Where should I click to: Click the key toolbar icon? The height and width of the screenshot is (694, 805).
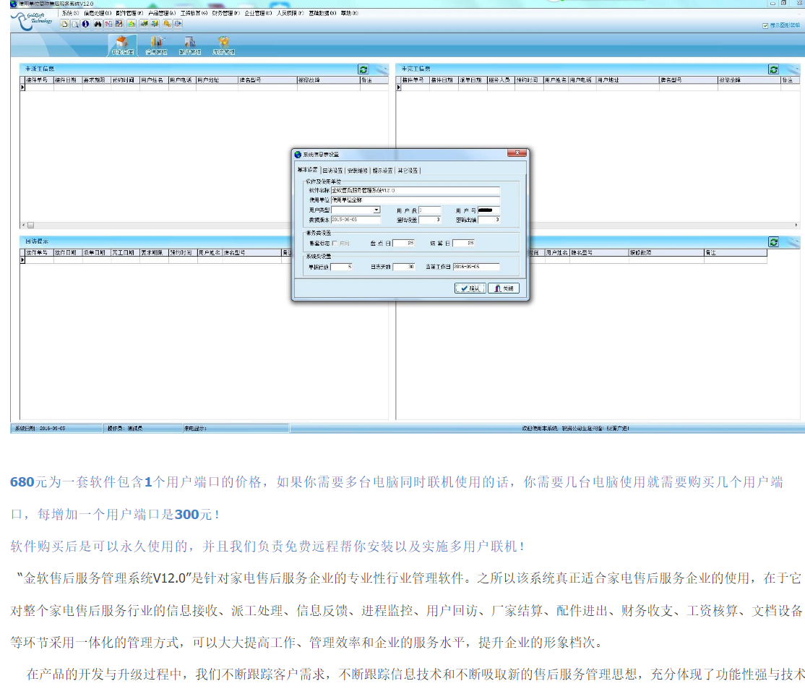(x=168, y=24)
